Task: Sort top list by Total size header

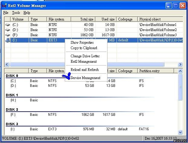Action: (83, 19)
